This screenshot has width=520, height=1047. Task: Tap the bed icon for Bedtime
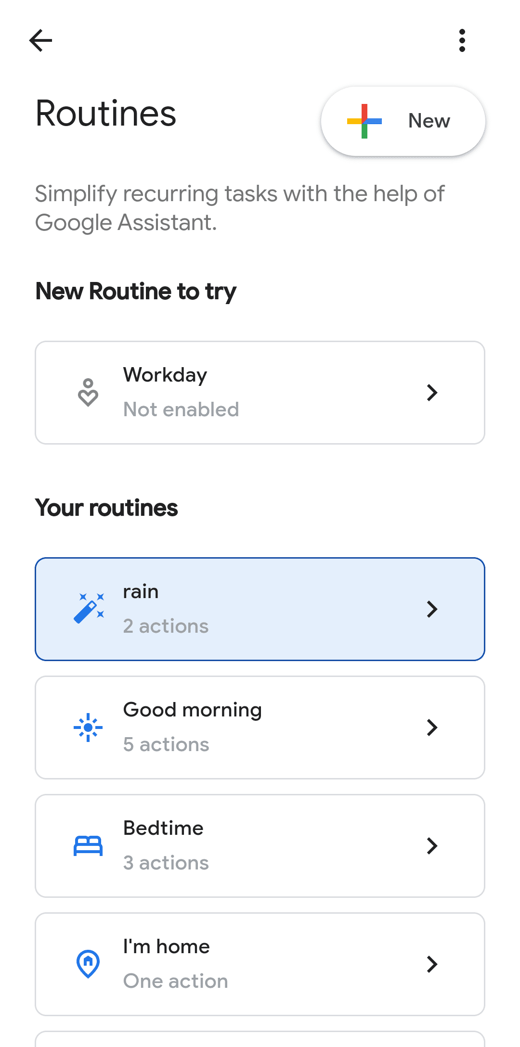coord(88,846)
